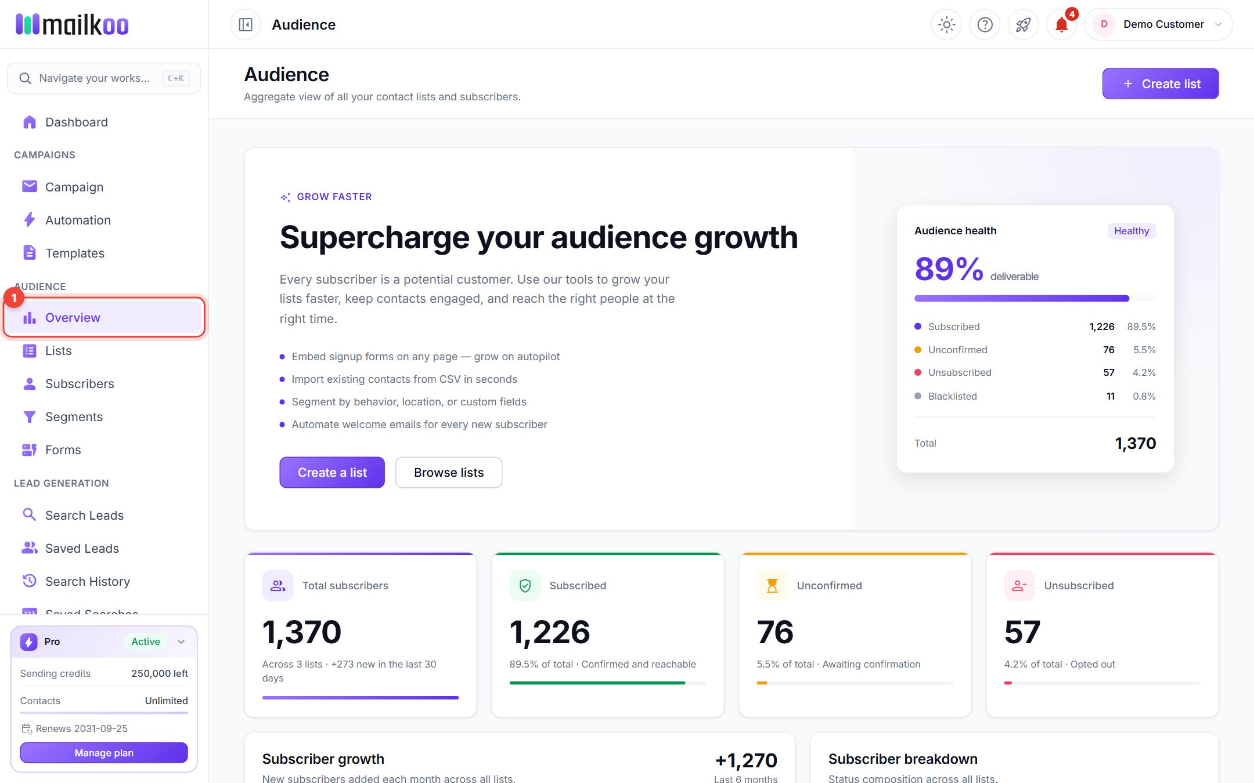Click the Blacklisted row in Audience health
1254x783 pixels.
click(x=1035, y=396)
